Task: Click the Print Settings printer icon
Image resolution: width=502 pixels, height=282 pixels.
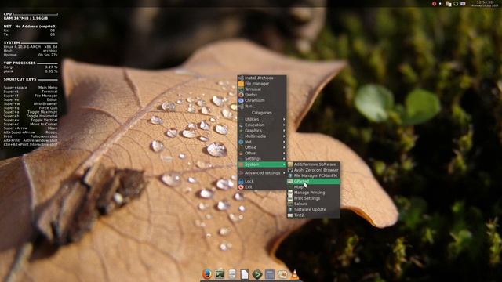Action: pyautogui.click(x=290, y=198)
